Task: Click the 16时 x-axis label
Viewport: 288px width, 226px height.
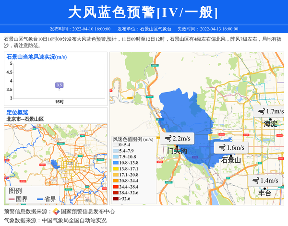Action: pos(60,102)
